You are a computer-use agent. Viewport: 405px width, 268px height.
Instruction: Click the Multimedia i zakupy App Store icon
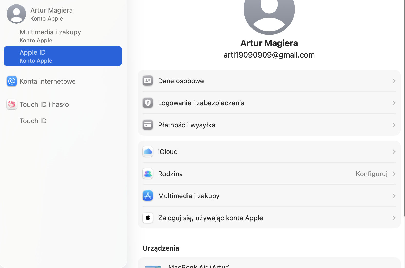point(148,196)
